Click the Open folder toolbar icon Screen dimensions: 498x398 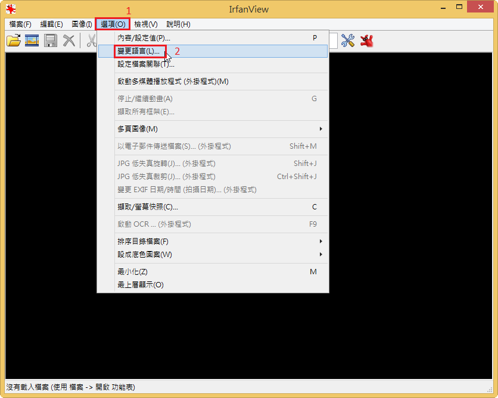14,40
